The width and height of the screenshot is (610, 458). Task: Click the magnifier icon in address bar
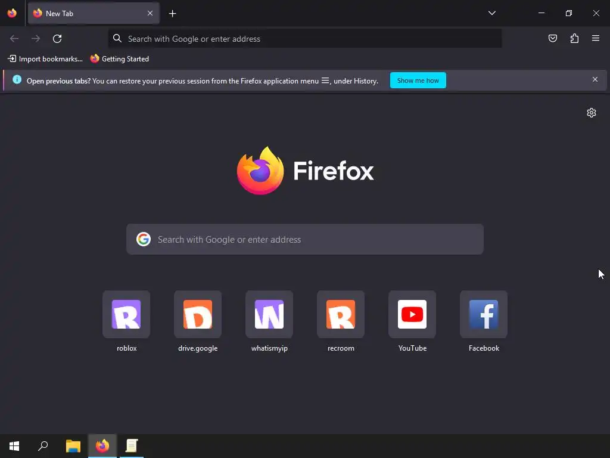[117, 38]
